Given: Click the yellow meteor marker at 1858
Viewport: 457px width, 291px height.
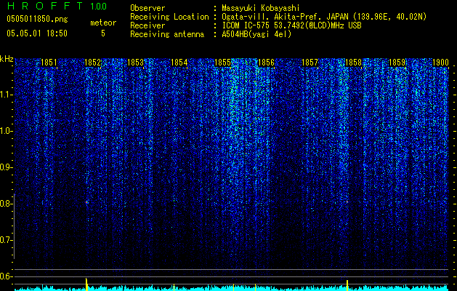Looking at the screenshot, I should [347, 285].
